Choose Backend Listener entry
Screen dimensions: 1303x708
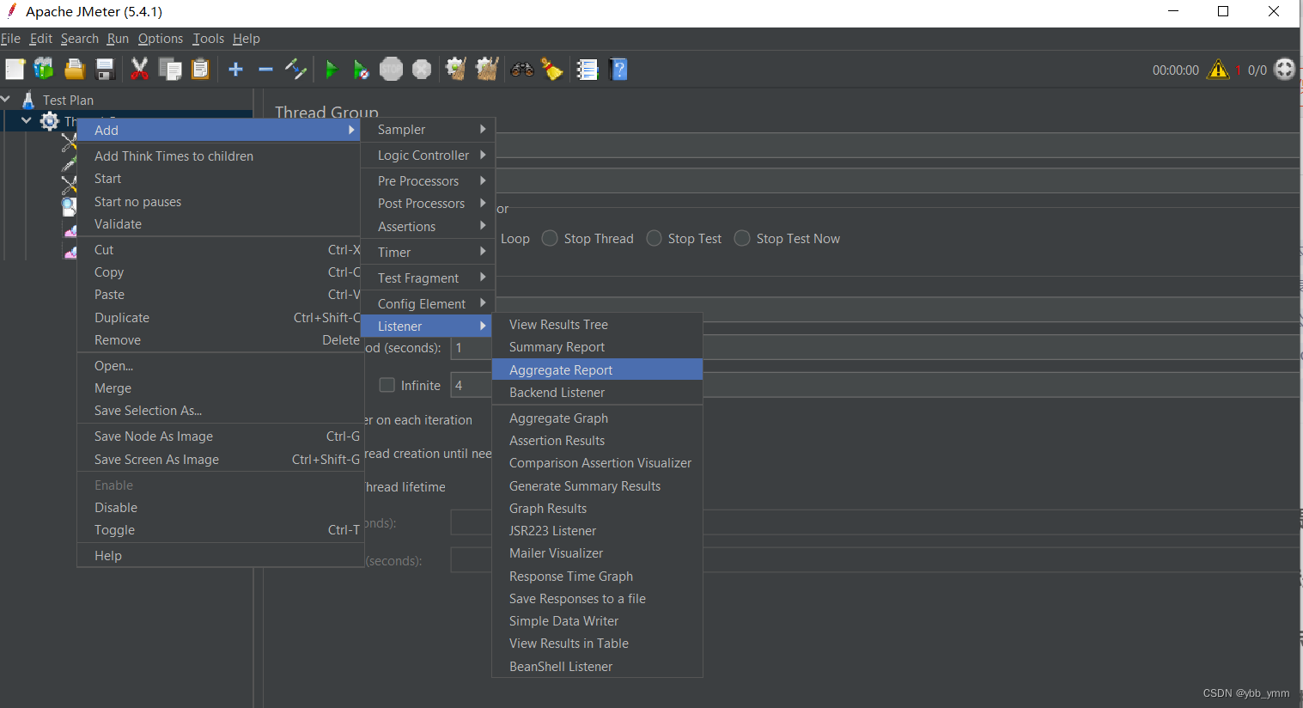[597, 392]
